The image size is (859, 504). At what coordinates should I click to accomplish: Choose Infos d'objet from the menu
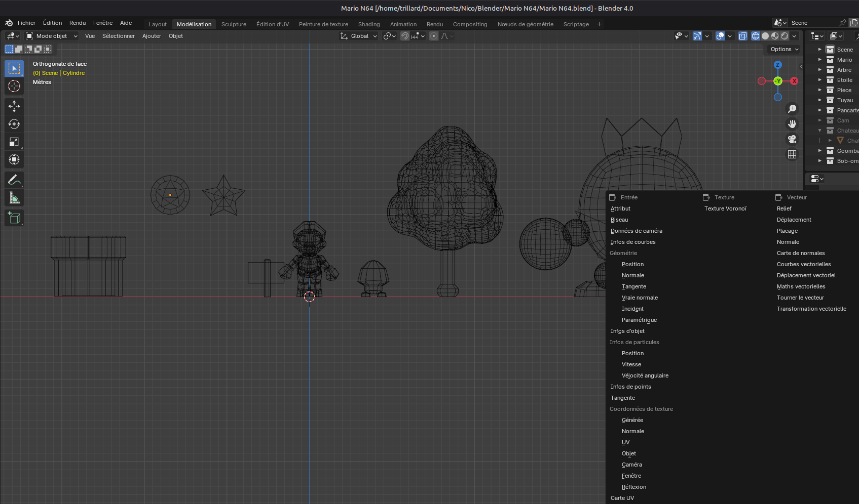coord(627,331)
